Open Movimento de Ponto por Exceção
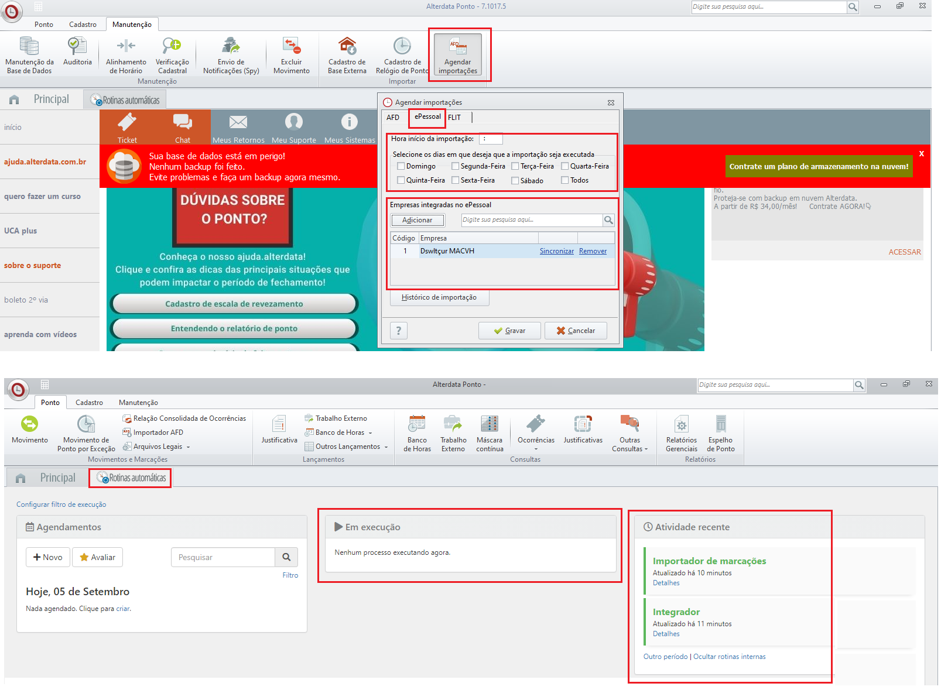 [86, 433]
